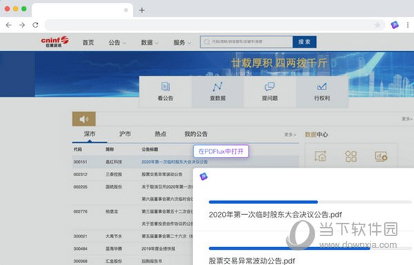The width and height of the screenshot is (414, 265).
Task: Click stock code 002776
Action: 80,211
